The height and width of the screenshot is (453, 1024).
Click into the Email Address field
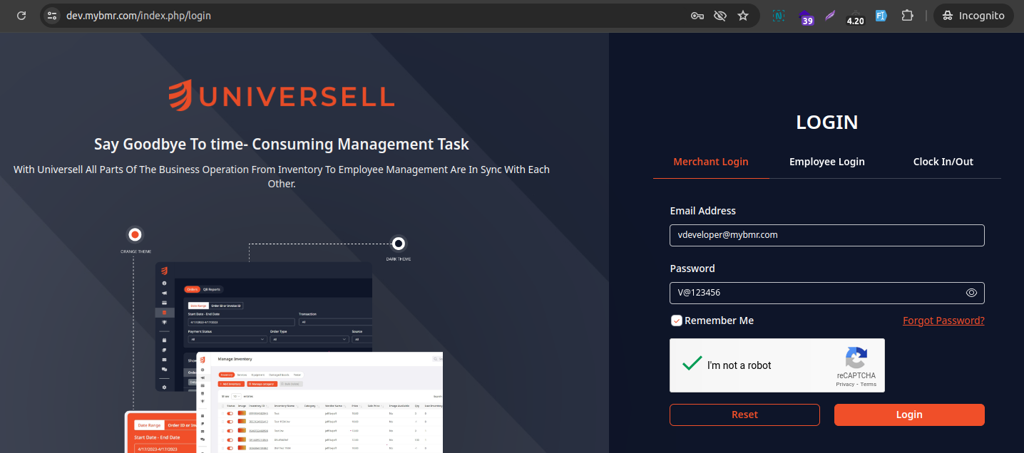click(x=826, y=235)
